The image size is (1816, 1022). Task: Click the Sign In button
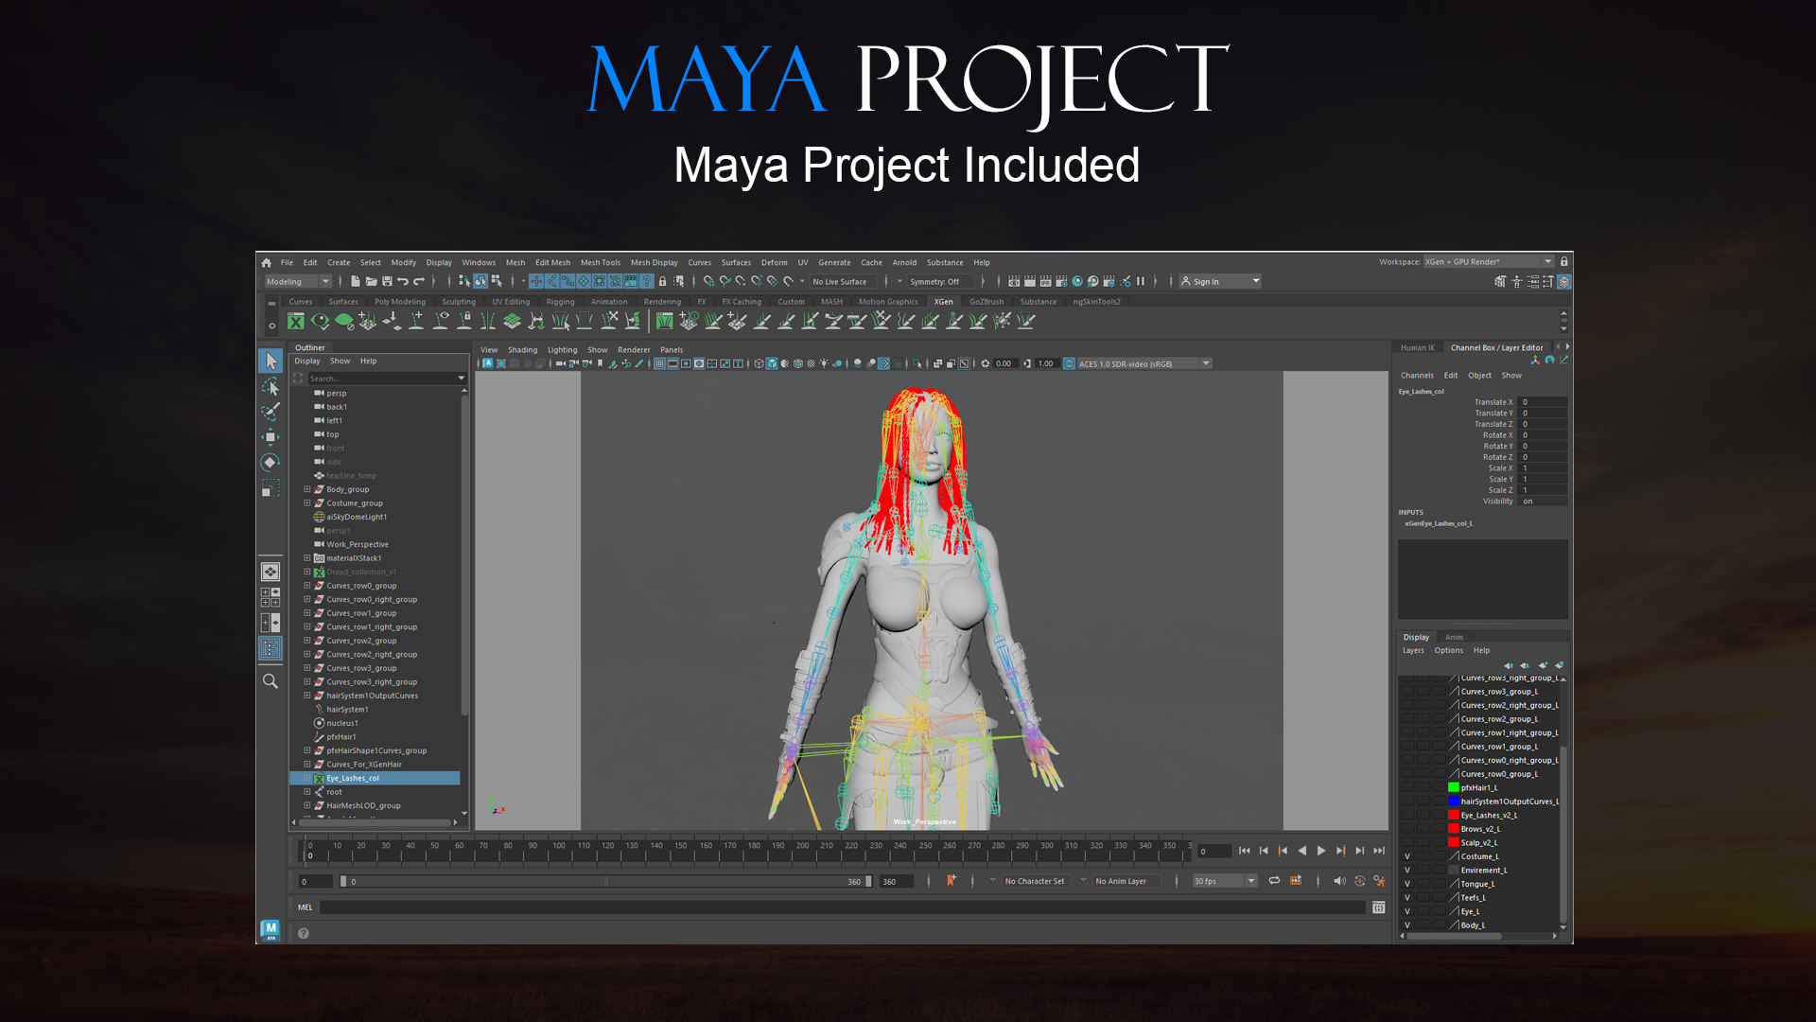(1206, 281)
